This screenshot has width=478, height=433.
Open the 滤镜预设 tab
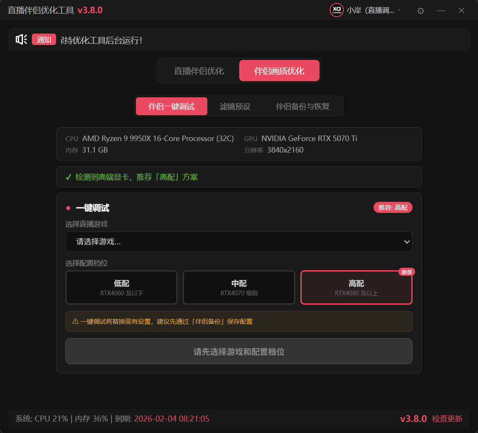pos(235,106)
